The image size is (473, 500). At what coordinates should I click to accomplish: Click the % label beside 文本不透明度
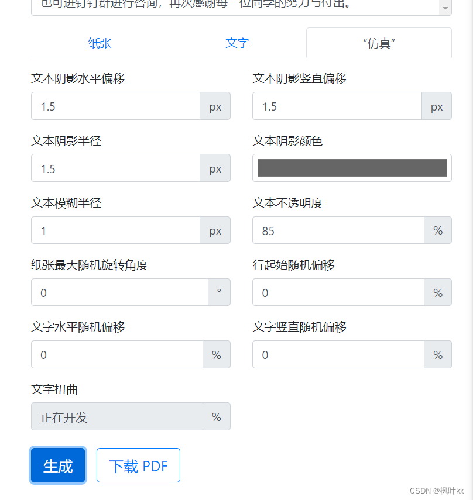[x=437, y=230]
